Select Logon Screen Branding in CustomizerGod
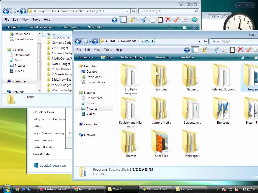 pyautogui.click(x=48, y=133)
